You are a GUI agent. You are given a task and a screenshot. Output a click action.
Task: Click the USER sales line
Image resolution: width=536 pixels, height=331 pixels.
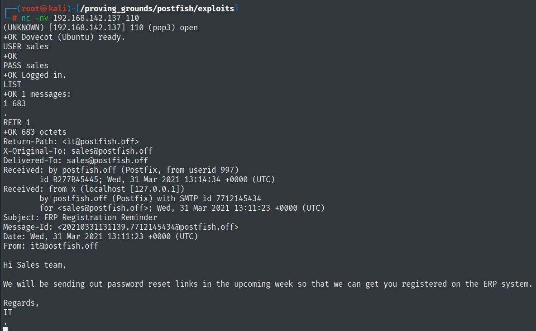click(26, 47)
